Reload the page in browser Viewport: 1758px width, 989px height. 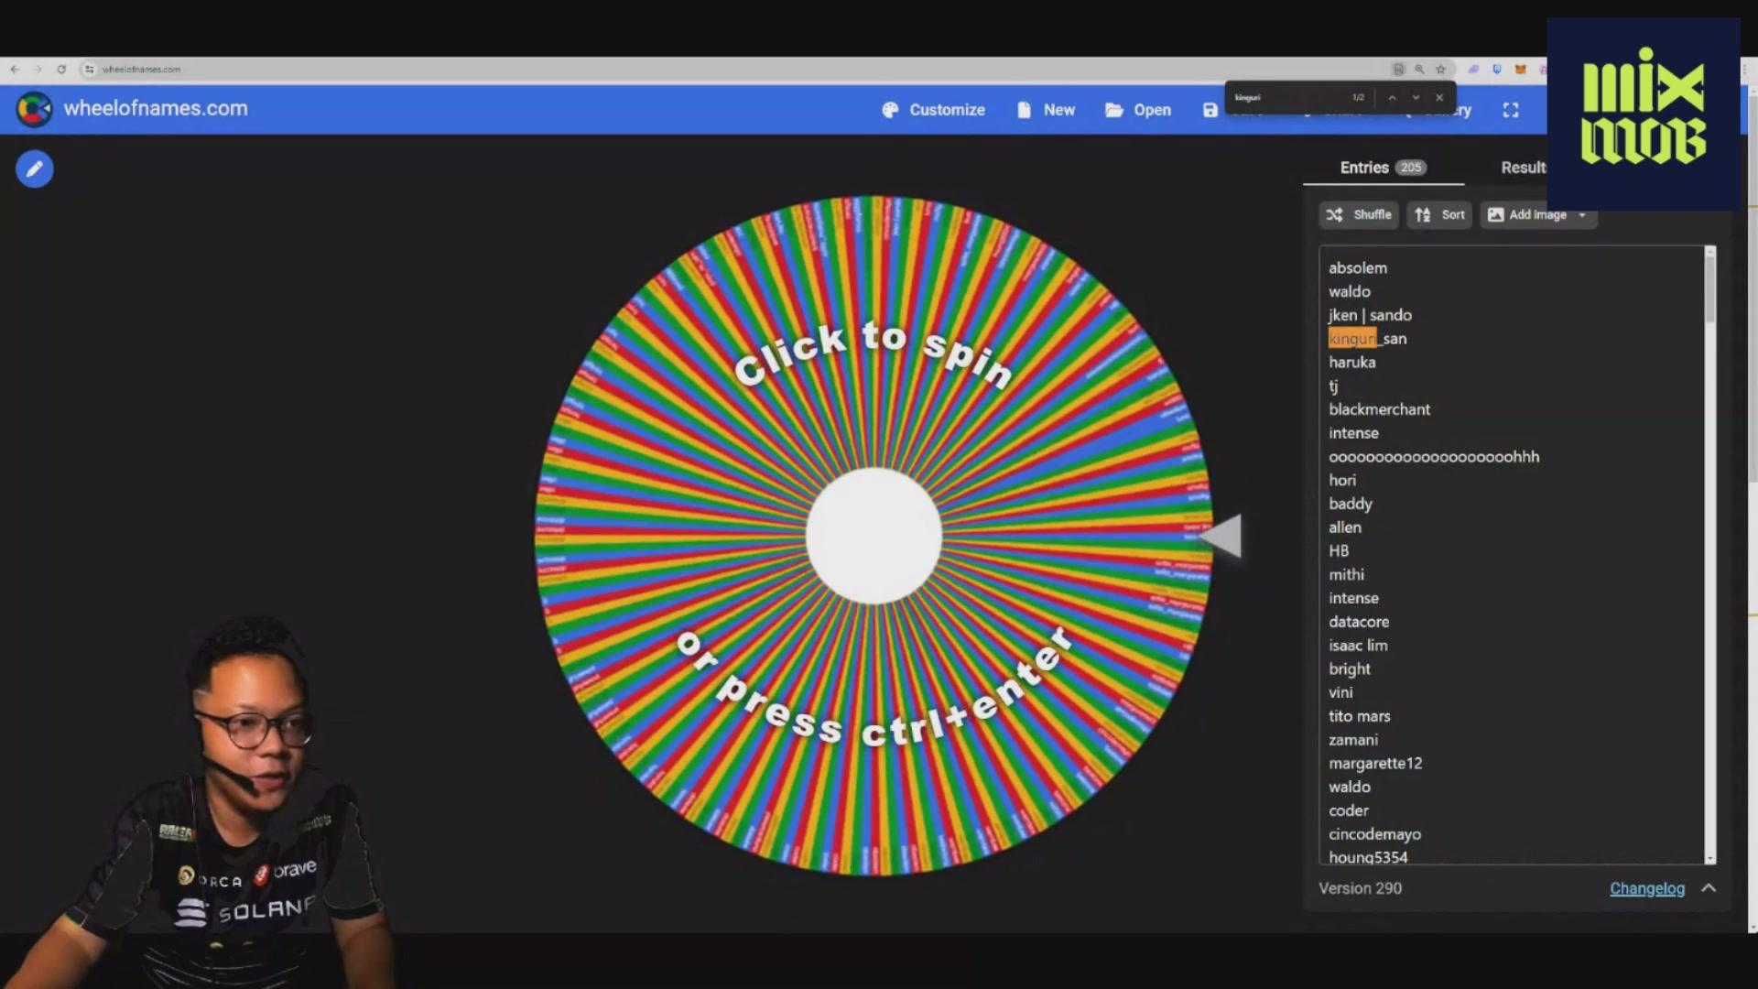[x=61, y=70]
